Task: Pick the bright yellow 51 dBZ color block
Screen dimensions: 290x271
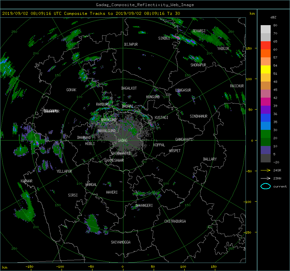Action: tap(266, 69)
